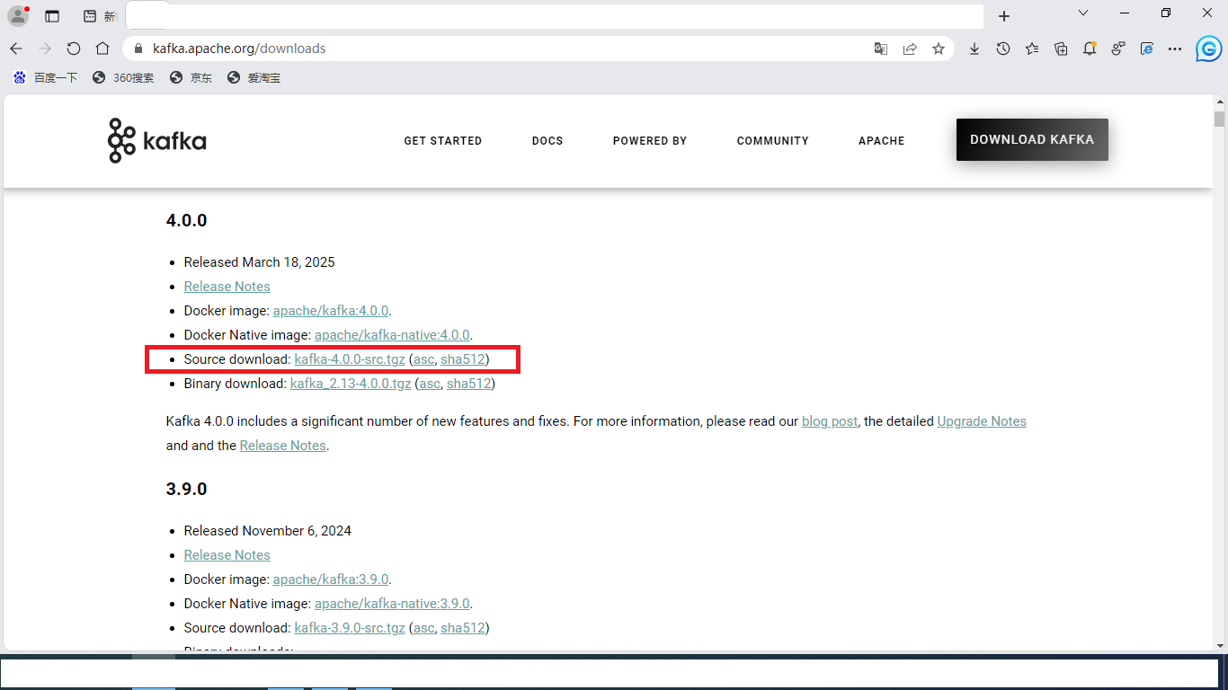Click the Kafka logo in the header
This screenshot has height=690, width=1228.
click(x=157, y=140)
